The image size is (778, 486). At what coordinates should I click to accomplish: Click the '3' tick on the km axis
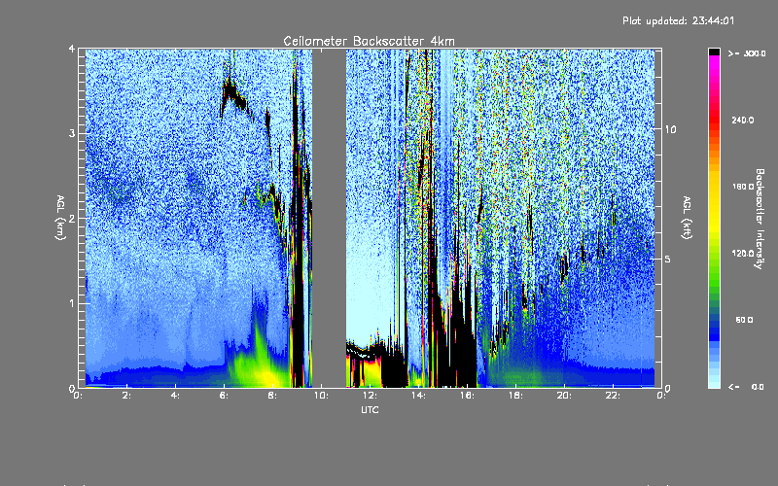72,133
